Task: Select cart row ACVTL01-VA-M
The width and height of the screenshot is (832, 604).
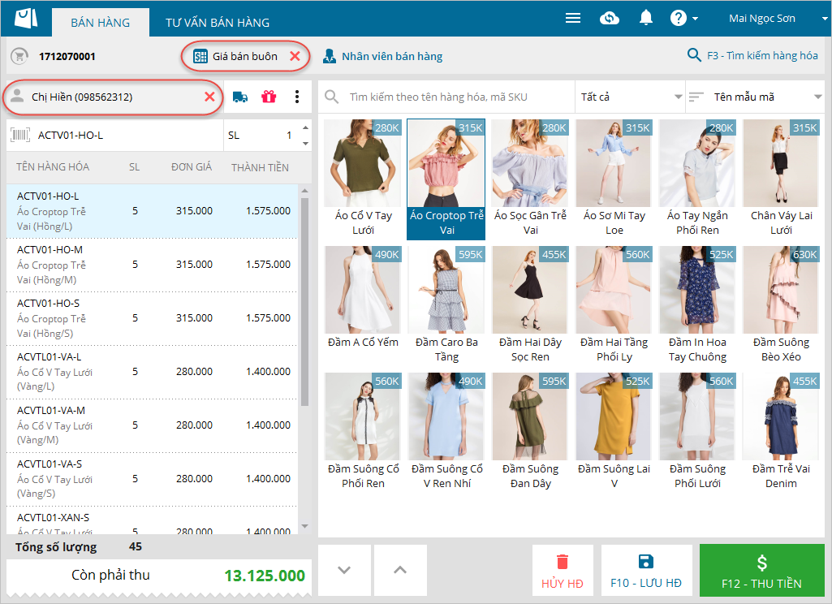Action: click(x=153, y=425)
